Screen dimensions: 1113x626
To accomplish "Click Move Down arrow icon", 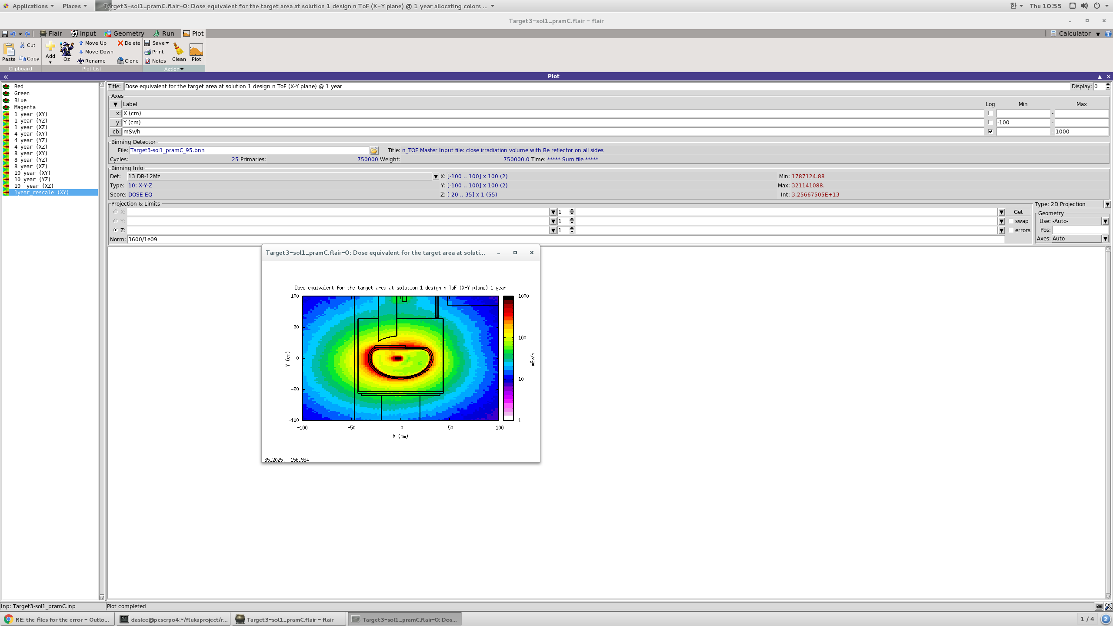I will tap(81, 52).
